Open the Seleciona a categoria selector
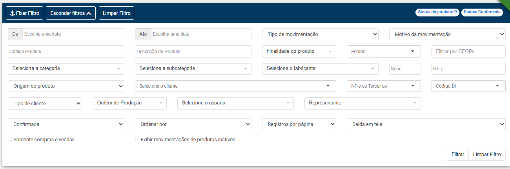 point(66,68)
